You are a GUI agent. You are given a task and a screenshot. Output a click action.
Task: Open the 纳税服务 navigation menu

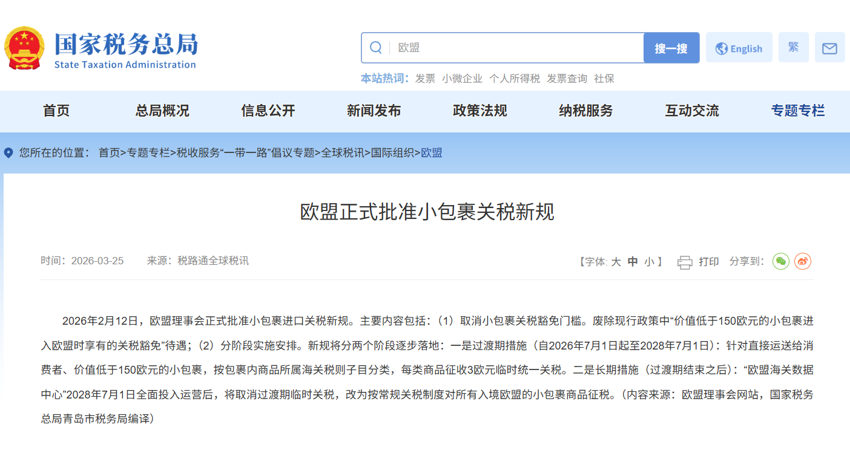586,111
